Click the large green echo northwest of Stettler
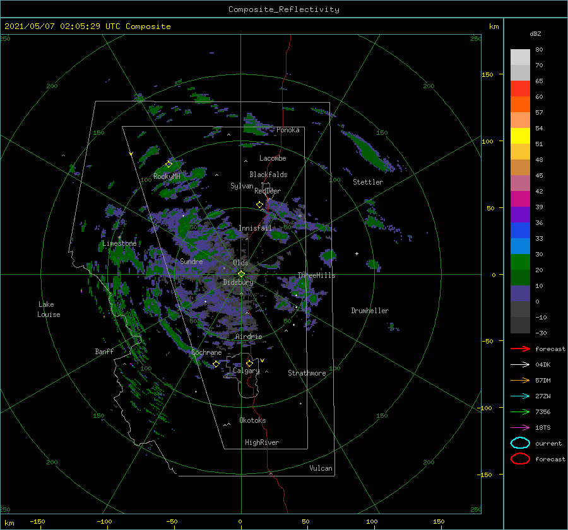 click(368, 151)
